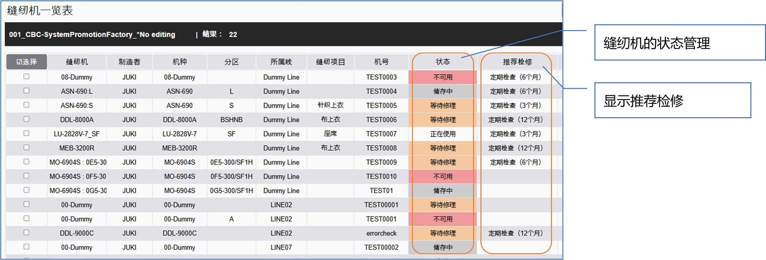The width and height of the screenshot is (766, 260).
Task: Click the 制造者 column header
Action: (x=129, y=62)
